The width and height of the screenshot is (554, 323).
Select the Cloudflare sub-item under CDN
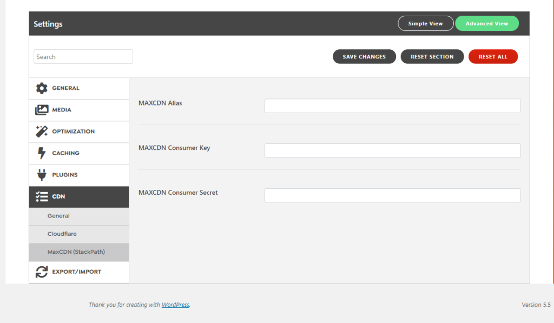(x=79, y=234)
